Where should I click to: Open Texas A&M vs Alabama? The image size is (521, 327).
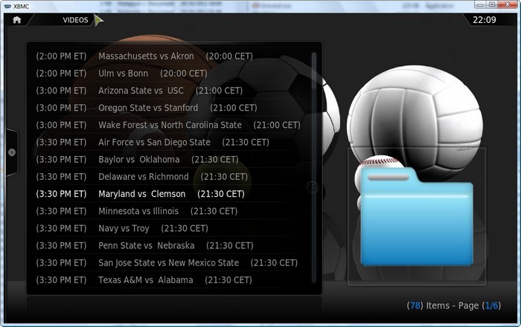170,280
